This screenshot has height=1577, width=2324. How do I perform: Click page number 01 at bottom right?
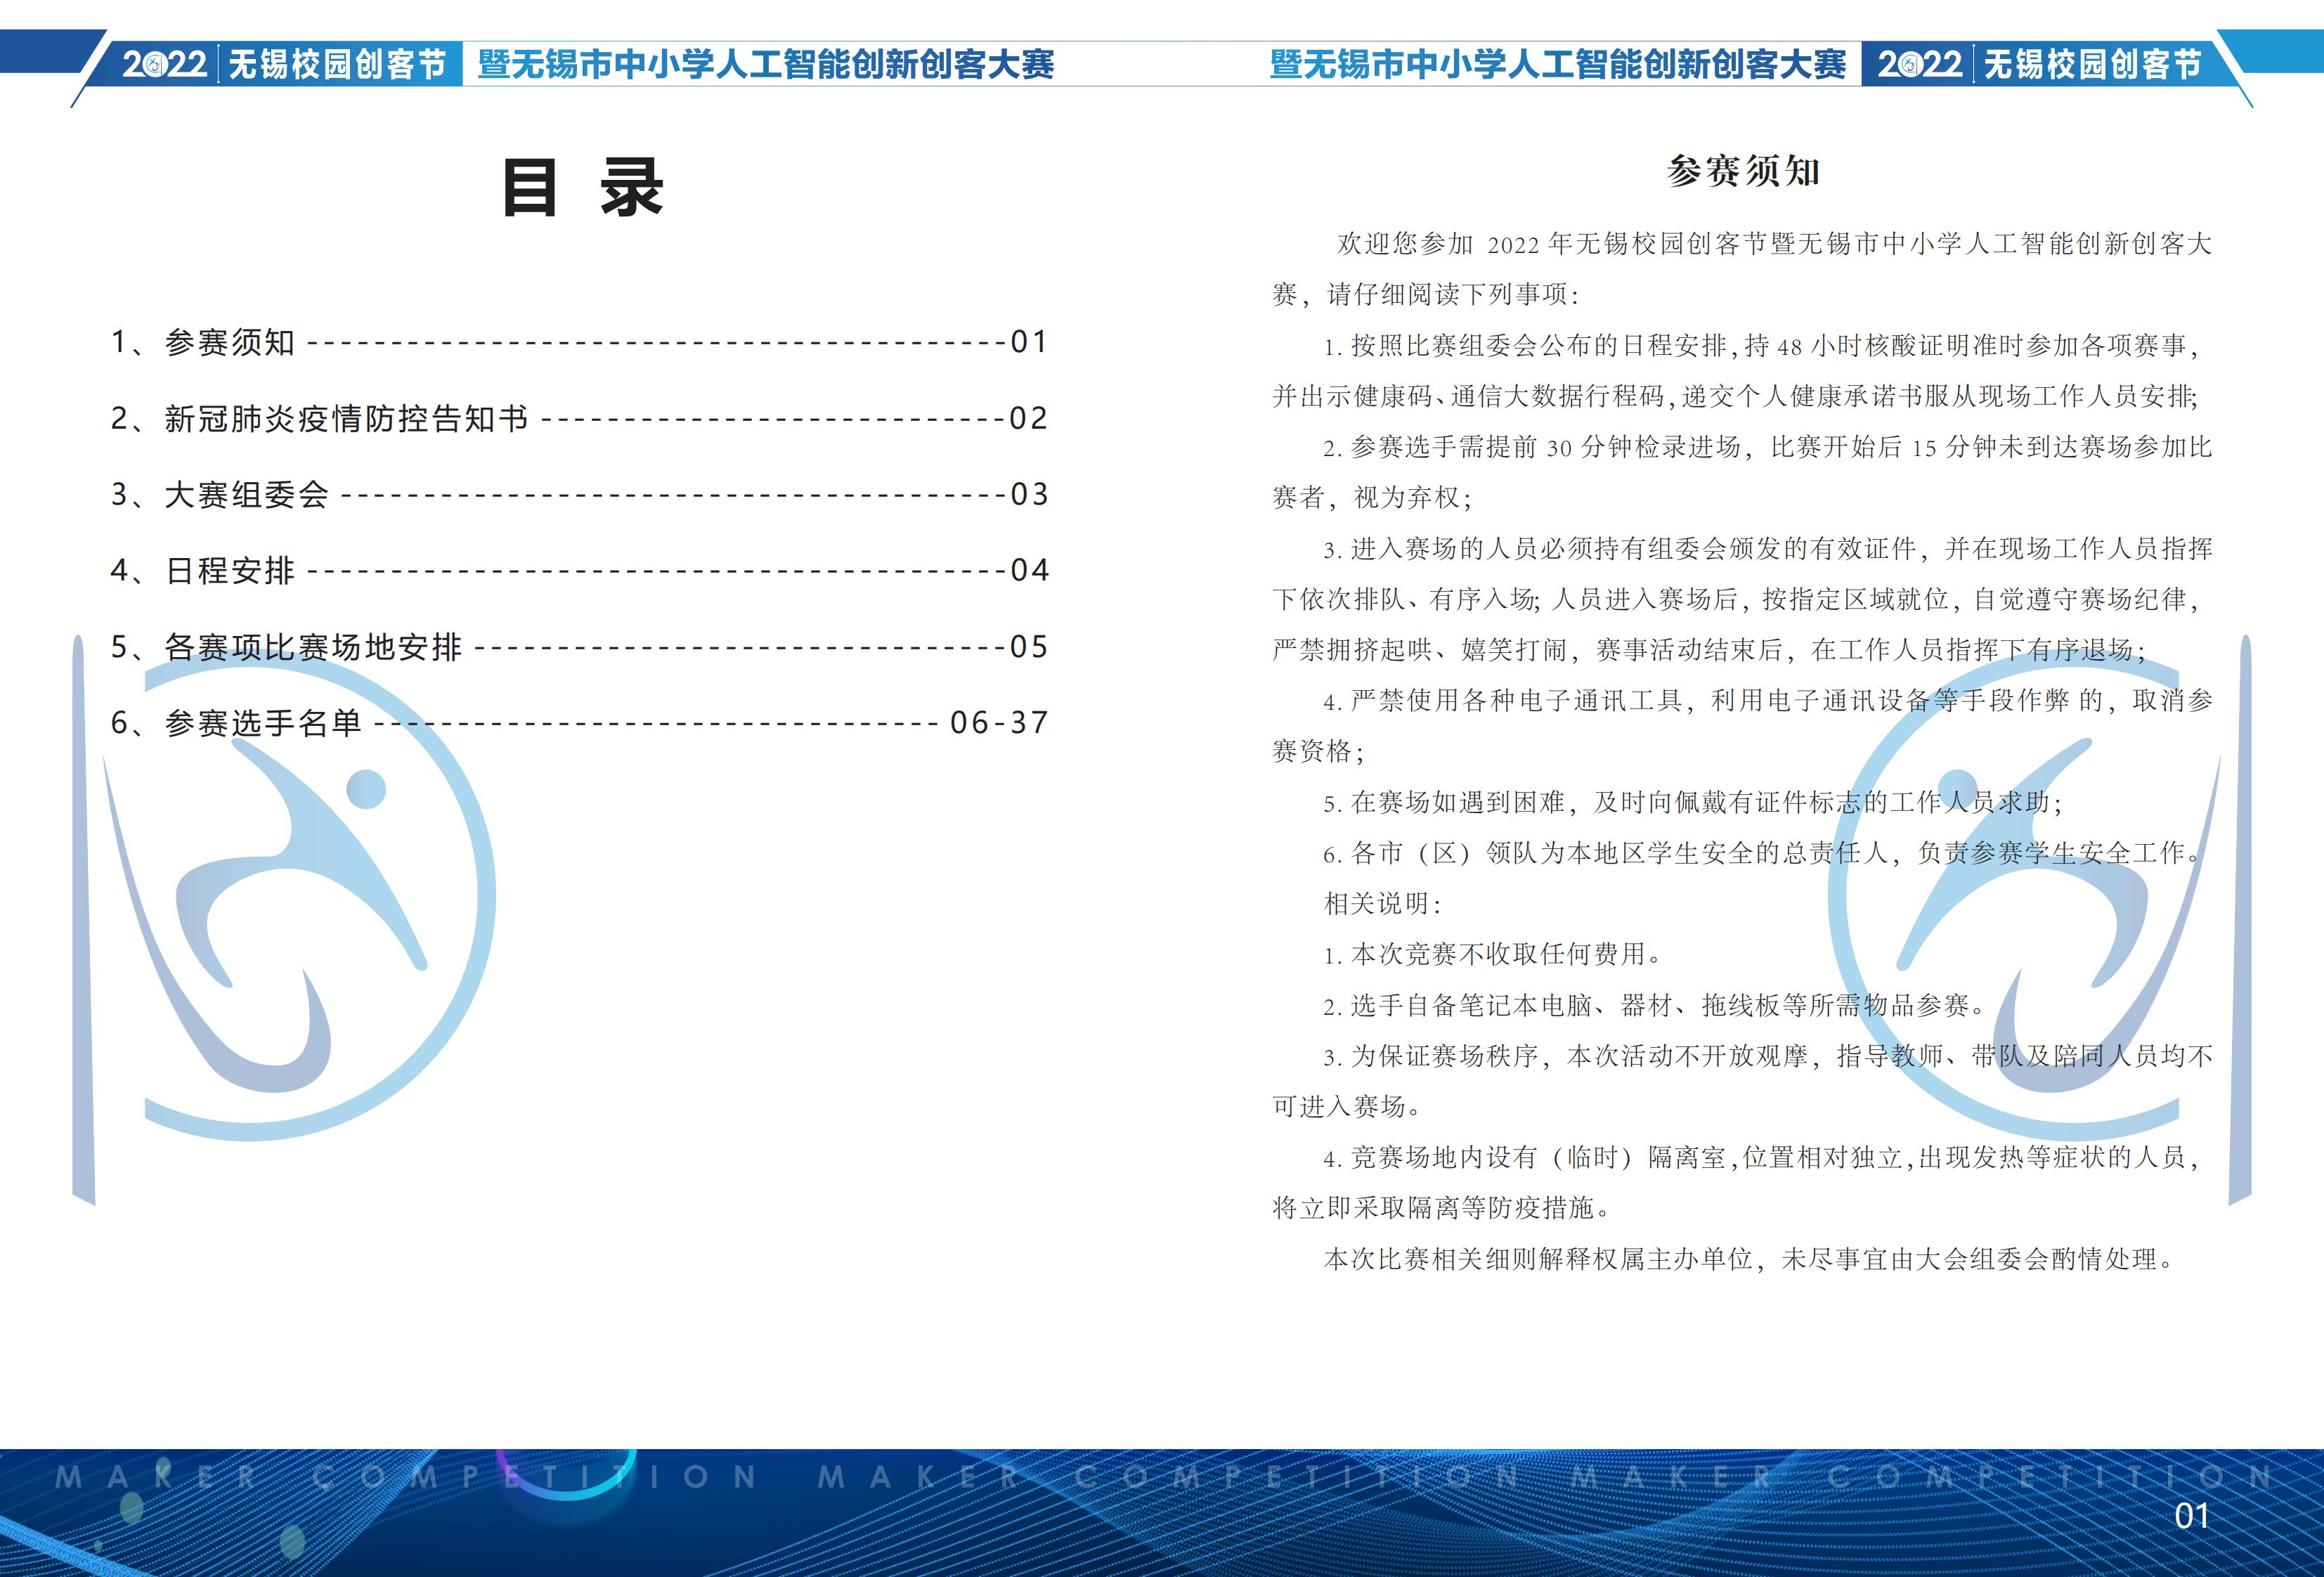[2192, 1516]
